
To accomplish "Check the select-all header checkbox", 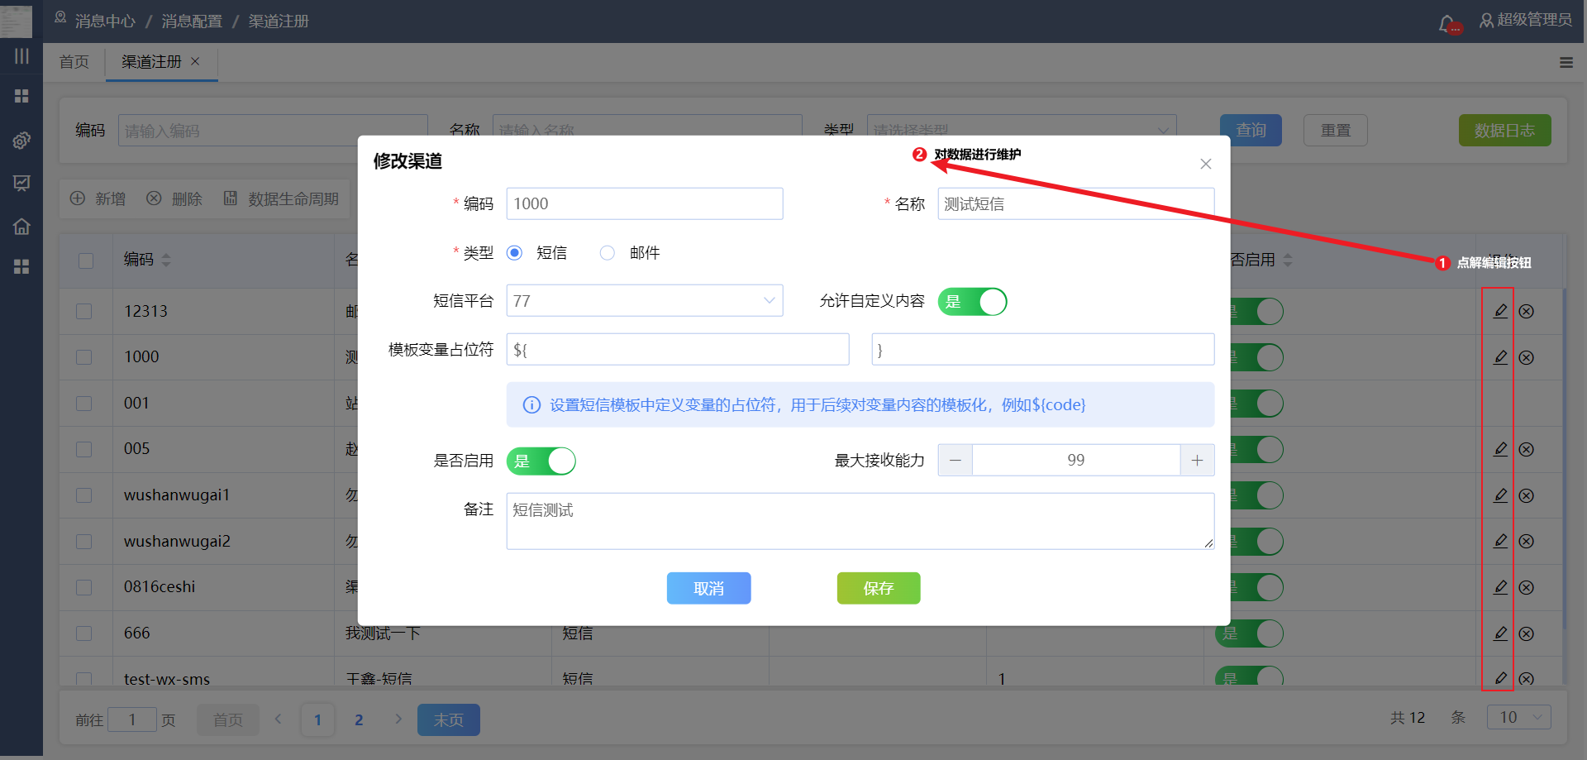I will tap(86, 261).
